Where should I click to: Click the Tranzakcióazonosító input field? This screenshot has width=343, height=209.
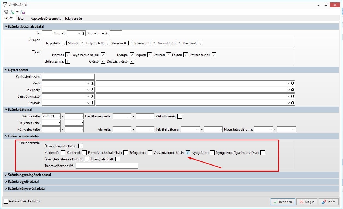pyautogui.click(x=107, y=166)
